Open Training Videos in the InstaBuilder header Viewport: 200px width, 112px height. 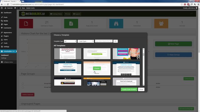click(x=56, y=14)
